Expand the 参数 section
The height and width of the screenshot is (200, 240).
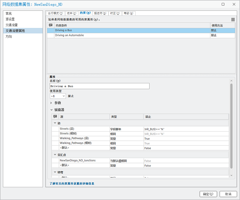(x=51, y=103)
